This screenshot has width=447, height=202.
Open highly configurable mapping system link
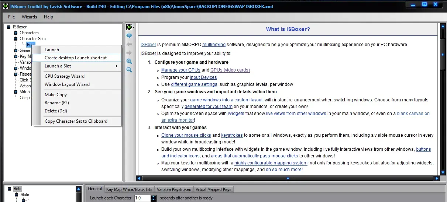271,163
